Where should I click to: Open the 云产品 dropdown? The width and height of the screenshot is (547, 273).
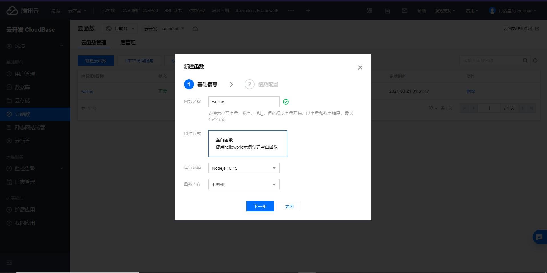click(77, 11)
